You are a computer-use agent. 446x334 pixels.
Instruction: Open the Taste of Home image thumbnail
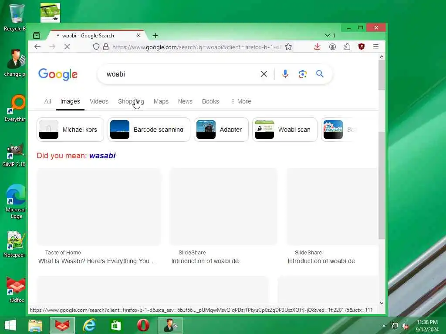[x=99, y=207]
